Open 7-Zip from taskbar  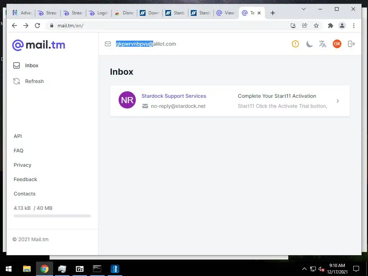click(x=79, y=269)
